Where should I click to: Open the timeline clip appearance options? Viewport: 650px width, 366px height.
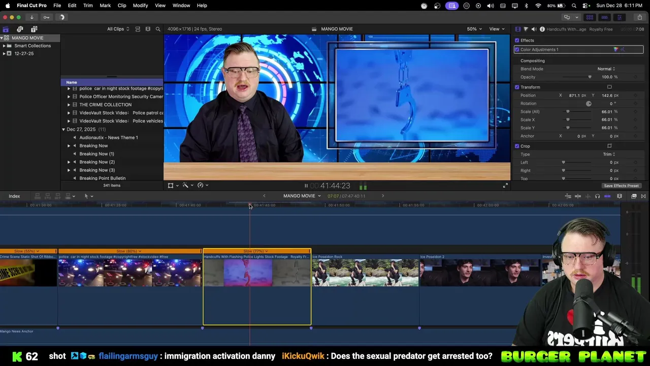tap(620, 196)
